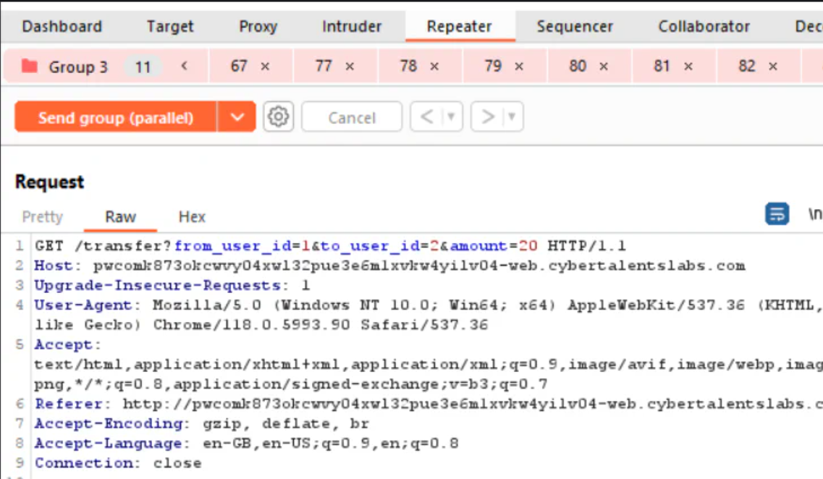Close tab 82 with the x icon
823x479 pixels.
(773, 67)
